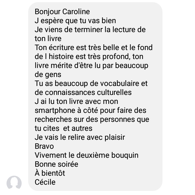Click the words 'ton livre' on fourth line
Viewport: 195px width, 195px height.
48,39
